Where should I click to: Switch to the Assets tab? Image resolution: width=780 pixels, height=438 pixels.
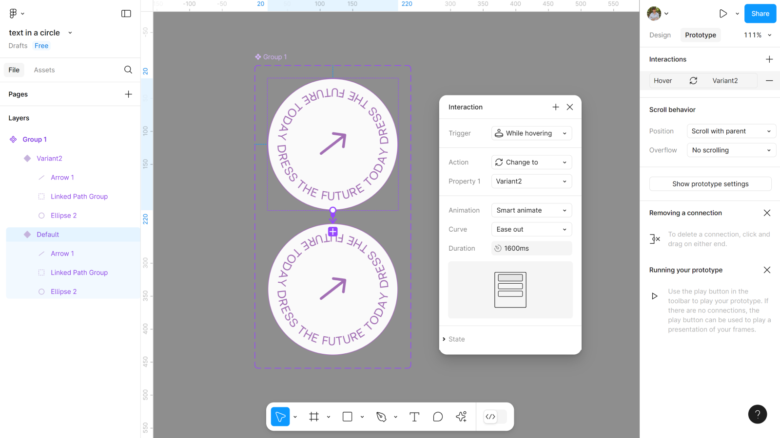pyautogui.click(x=44, y=70)
